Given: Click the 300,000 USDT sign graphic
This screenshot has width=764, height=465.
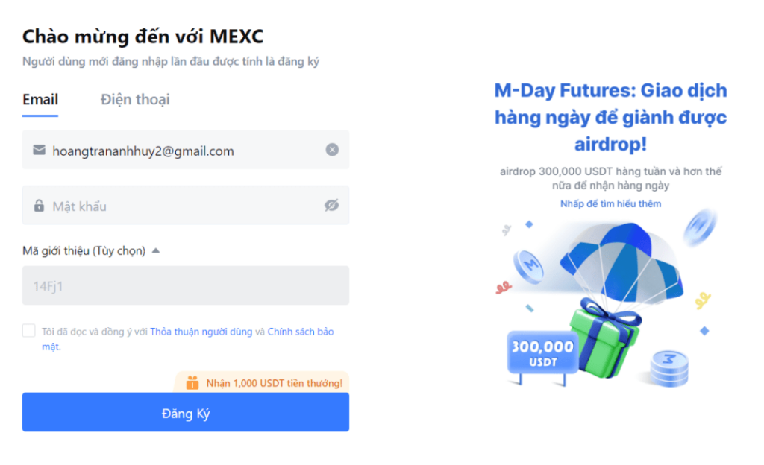Looking at the screenshot, I should 542,352.
